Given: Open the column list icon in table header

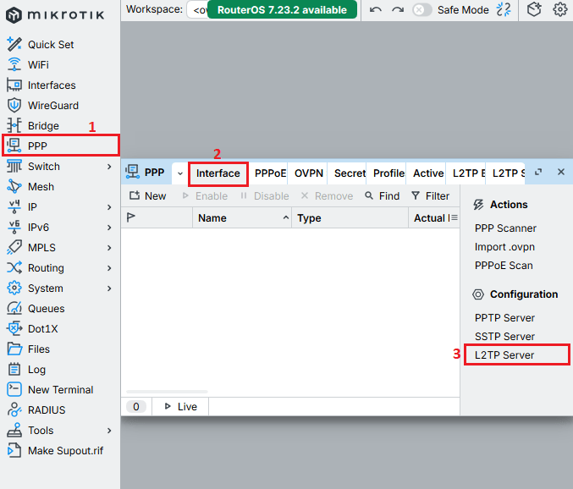Looking at the screenshot, I should (455, 217).
